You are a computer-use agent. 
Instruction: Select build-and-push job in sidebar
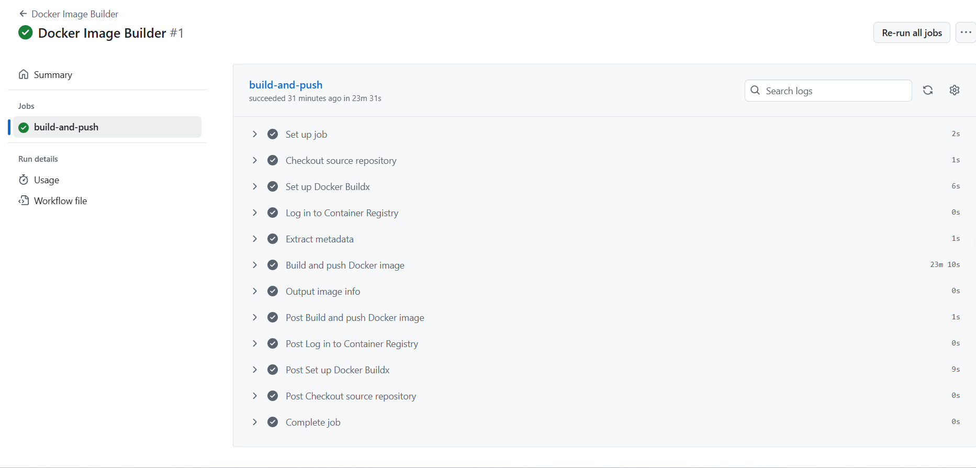[66, 127]
